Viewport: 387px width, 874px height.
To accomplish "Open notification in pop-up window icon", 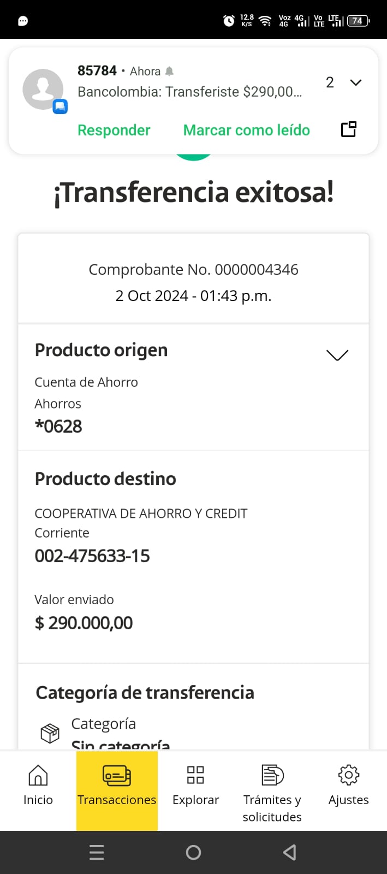I will tap(348, 129).
